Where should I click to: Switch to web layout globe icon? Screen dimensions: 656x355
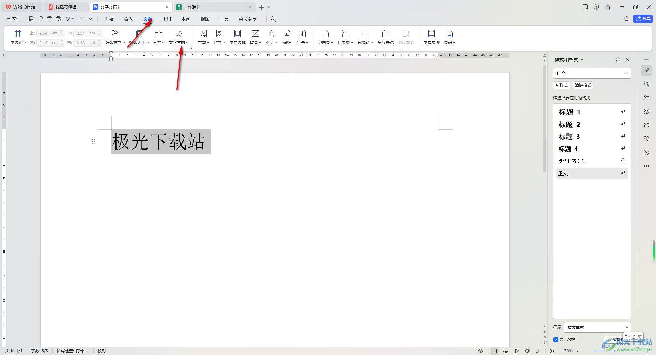[x=528, y=351]
